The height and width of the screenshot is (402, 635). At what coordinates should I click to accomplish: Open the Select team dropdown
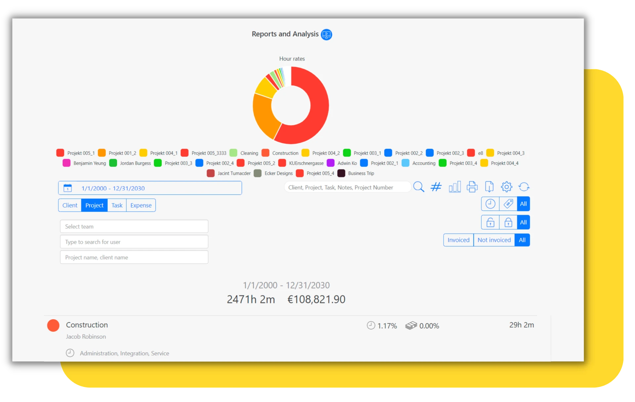[x=134, y=226]
